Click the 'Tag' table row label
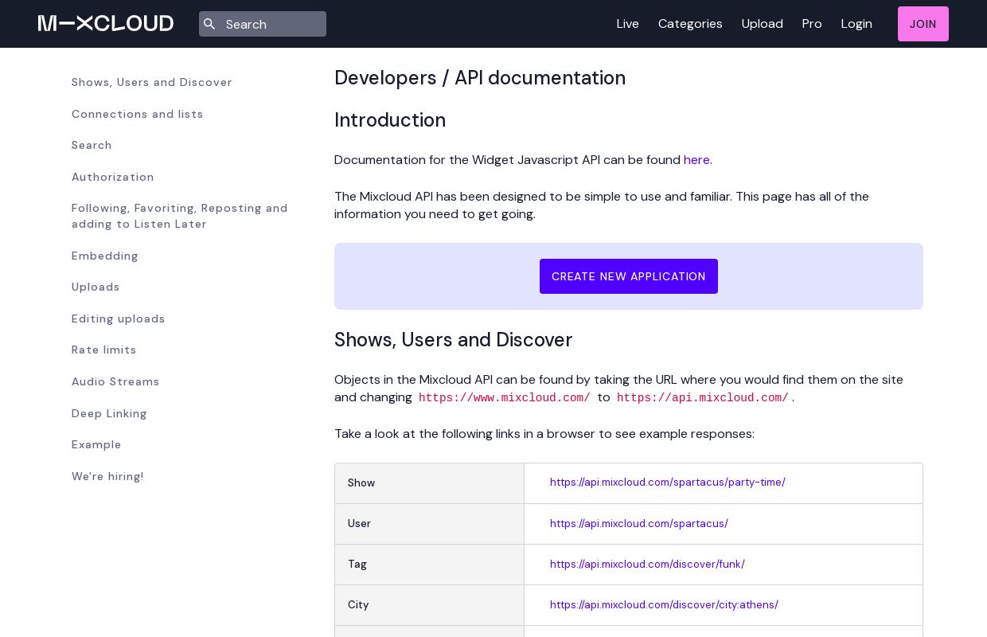This screenshot has width=987, height=637. (x=357, y=565)
